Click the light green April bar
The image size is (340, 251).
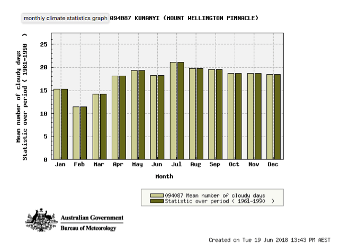[x=115, y=118]
